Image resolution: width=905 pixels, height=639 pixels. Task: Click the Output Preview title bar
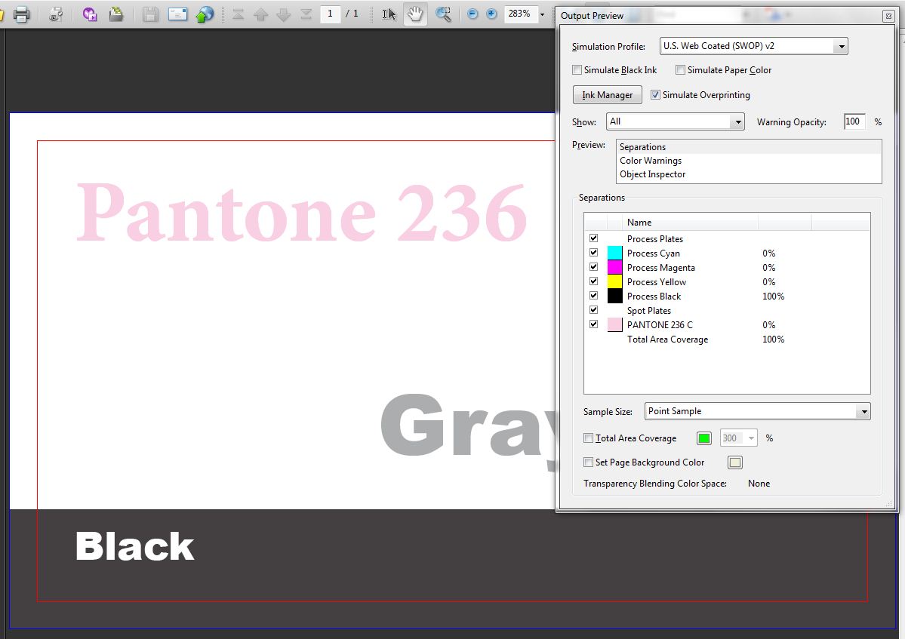[719, 16]
